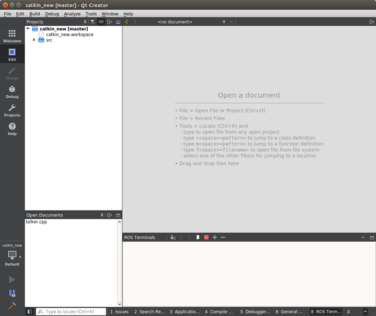Screen dimensions: 376x316
Task: Close the current document with the X
Action: click(231, 22)
